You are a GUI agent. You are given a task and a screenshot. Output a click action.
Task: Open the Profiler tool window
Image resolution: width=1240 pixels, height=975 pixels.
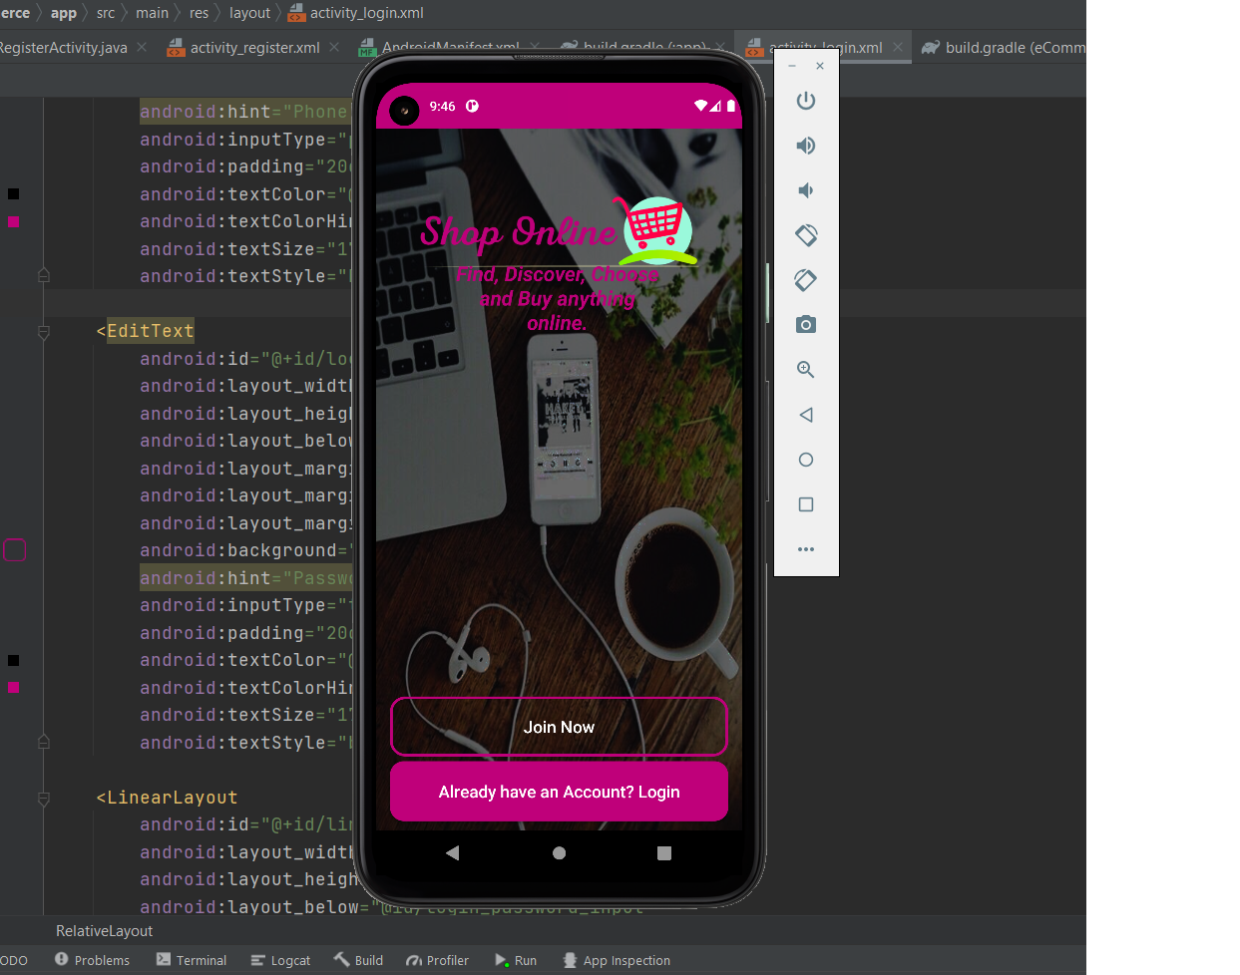click(x=437, y=960)
